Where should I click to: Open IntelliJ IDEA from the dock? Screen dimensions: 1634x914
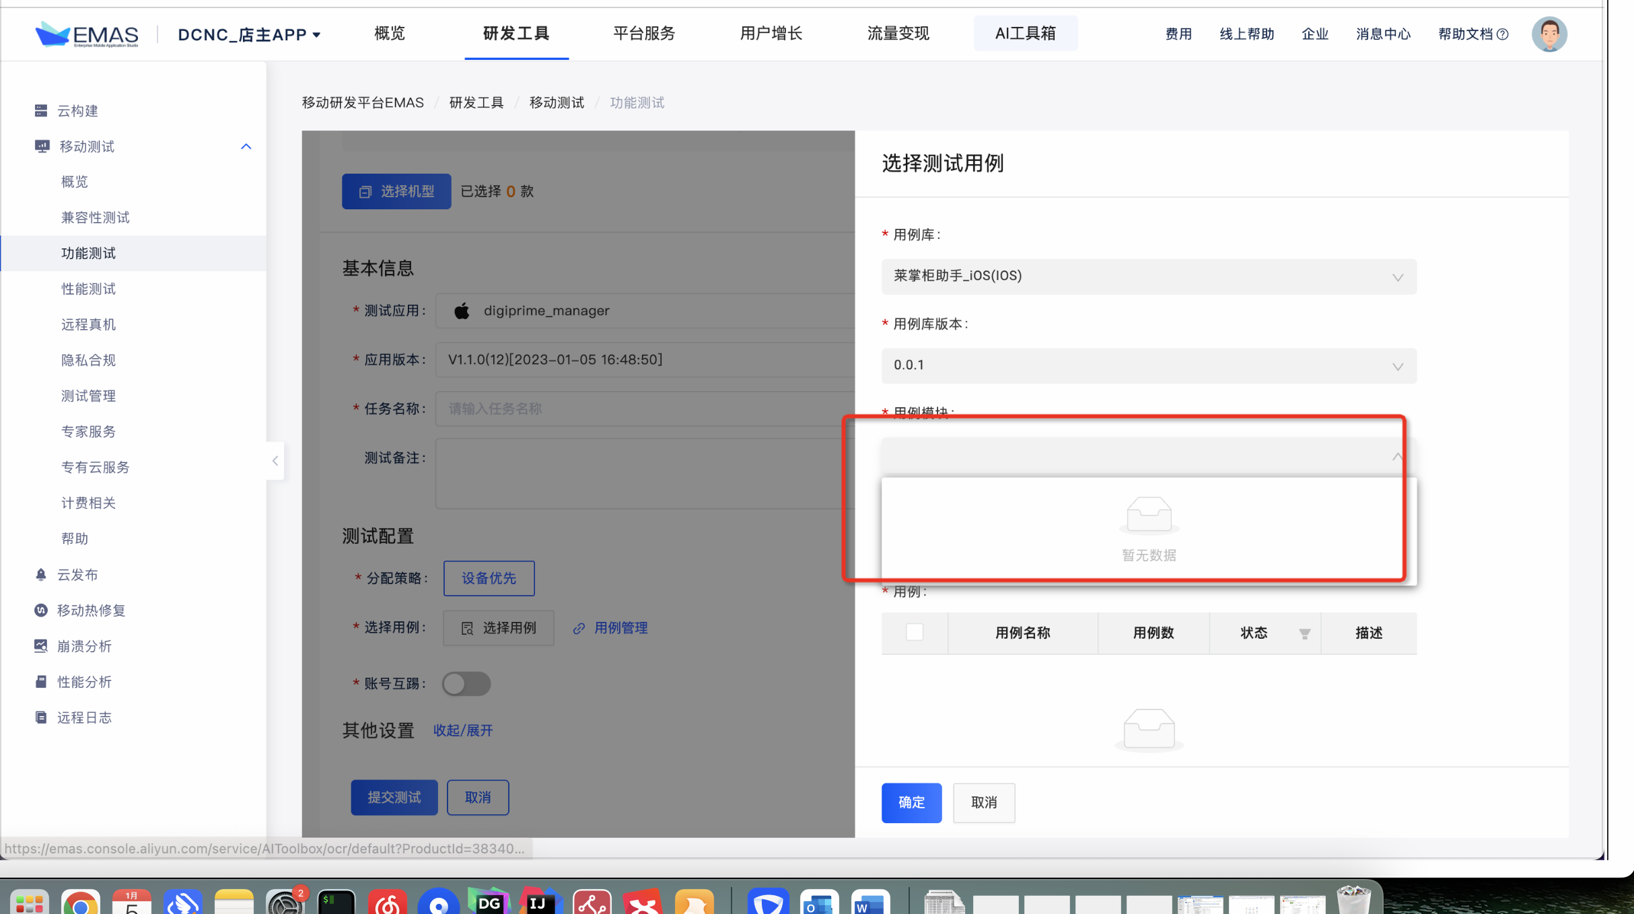click(x=540, y=902)
